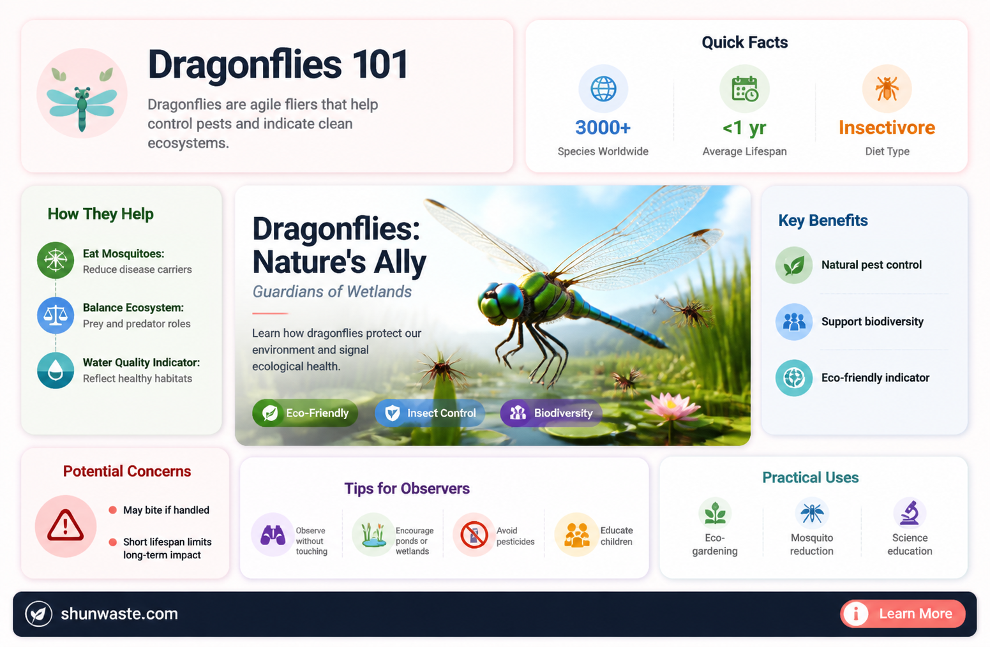Viewport: 990px width, 647px height.
Task: Click the globe icon above 3000+
Action: (x=603, y=89)
